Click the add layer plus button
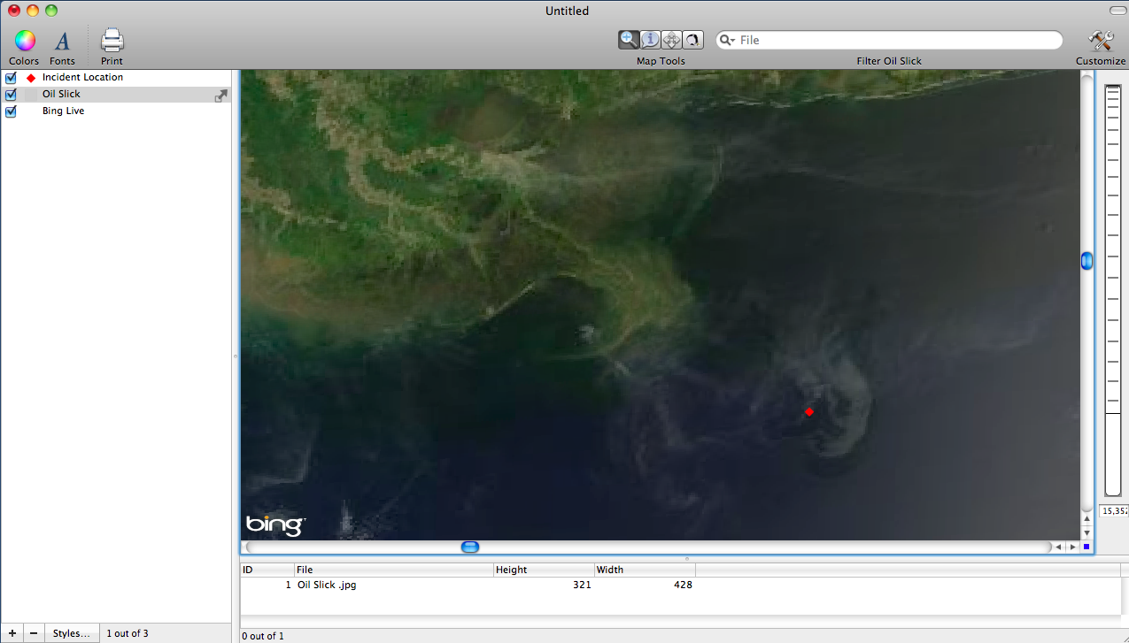This screenshot has width=1129, height=643. pyautogui.click(x=12, y=633)
